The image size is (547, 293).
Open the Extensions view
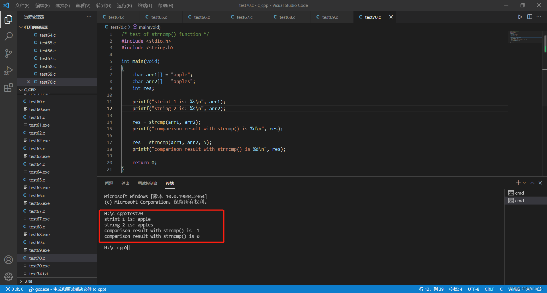tap(9, 88)
